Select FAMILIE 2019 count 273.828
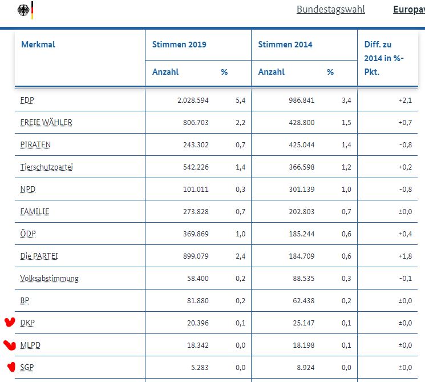The width and height of the screenshot is (425, 382). click(196, 212)
